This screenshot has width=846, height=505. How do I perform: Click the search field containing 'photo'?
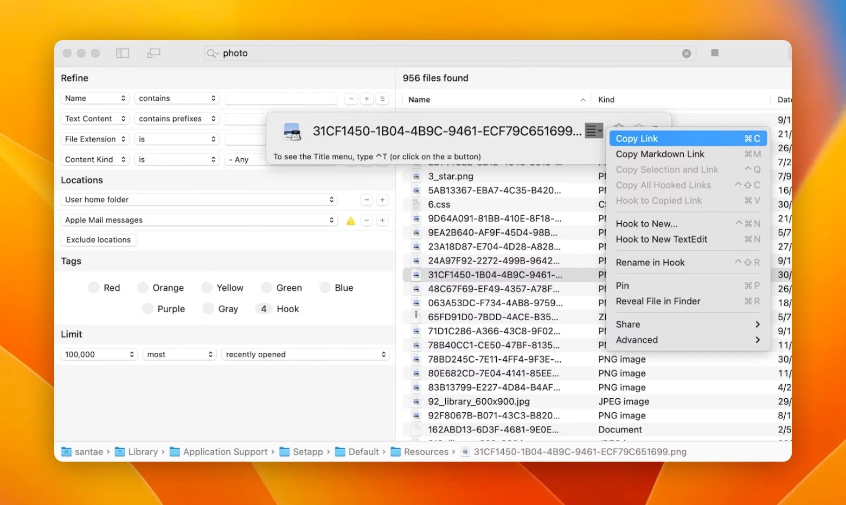[x=450, y=53]
